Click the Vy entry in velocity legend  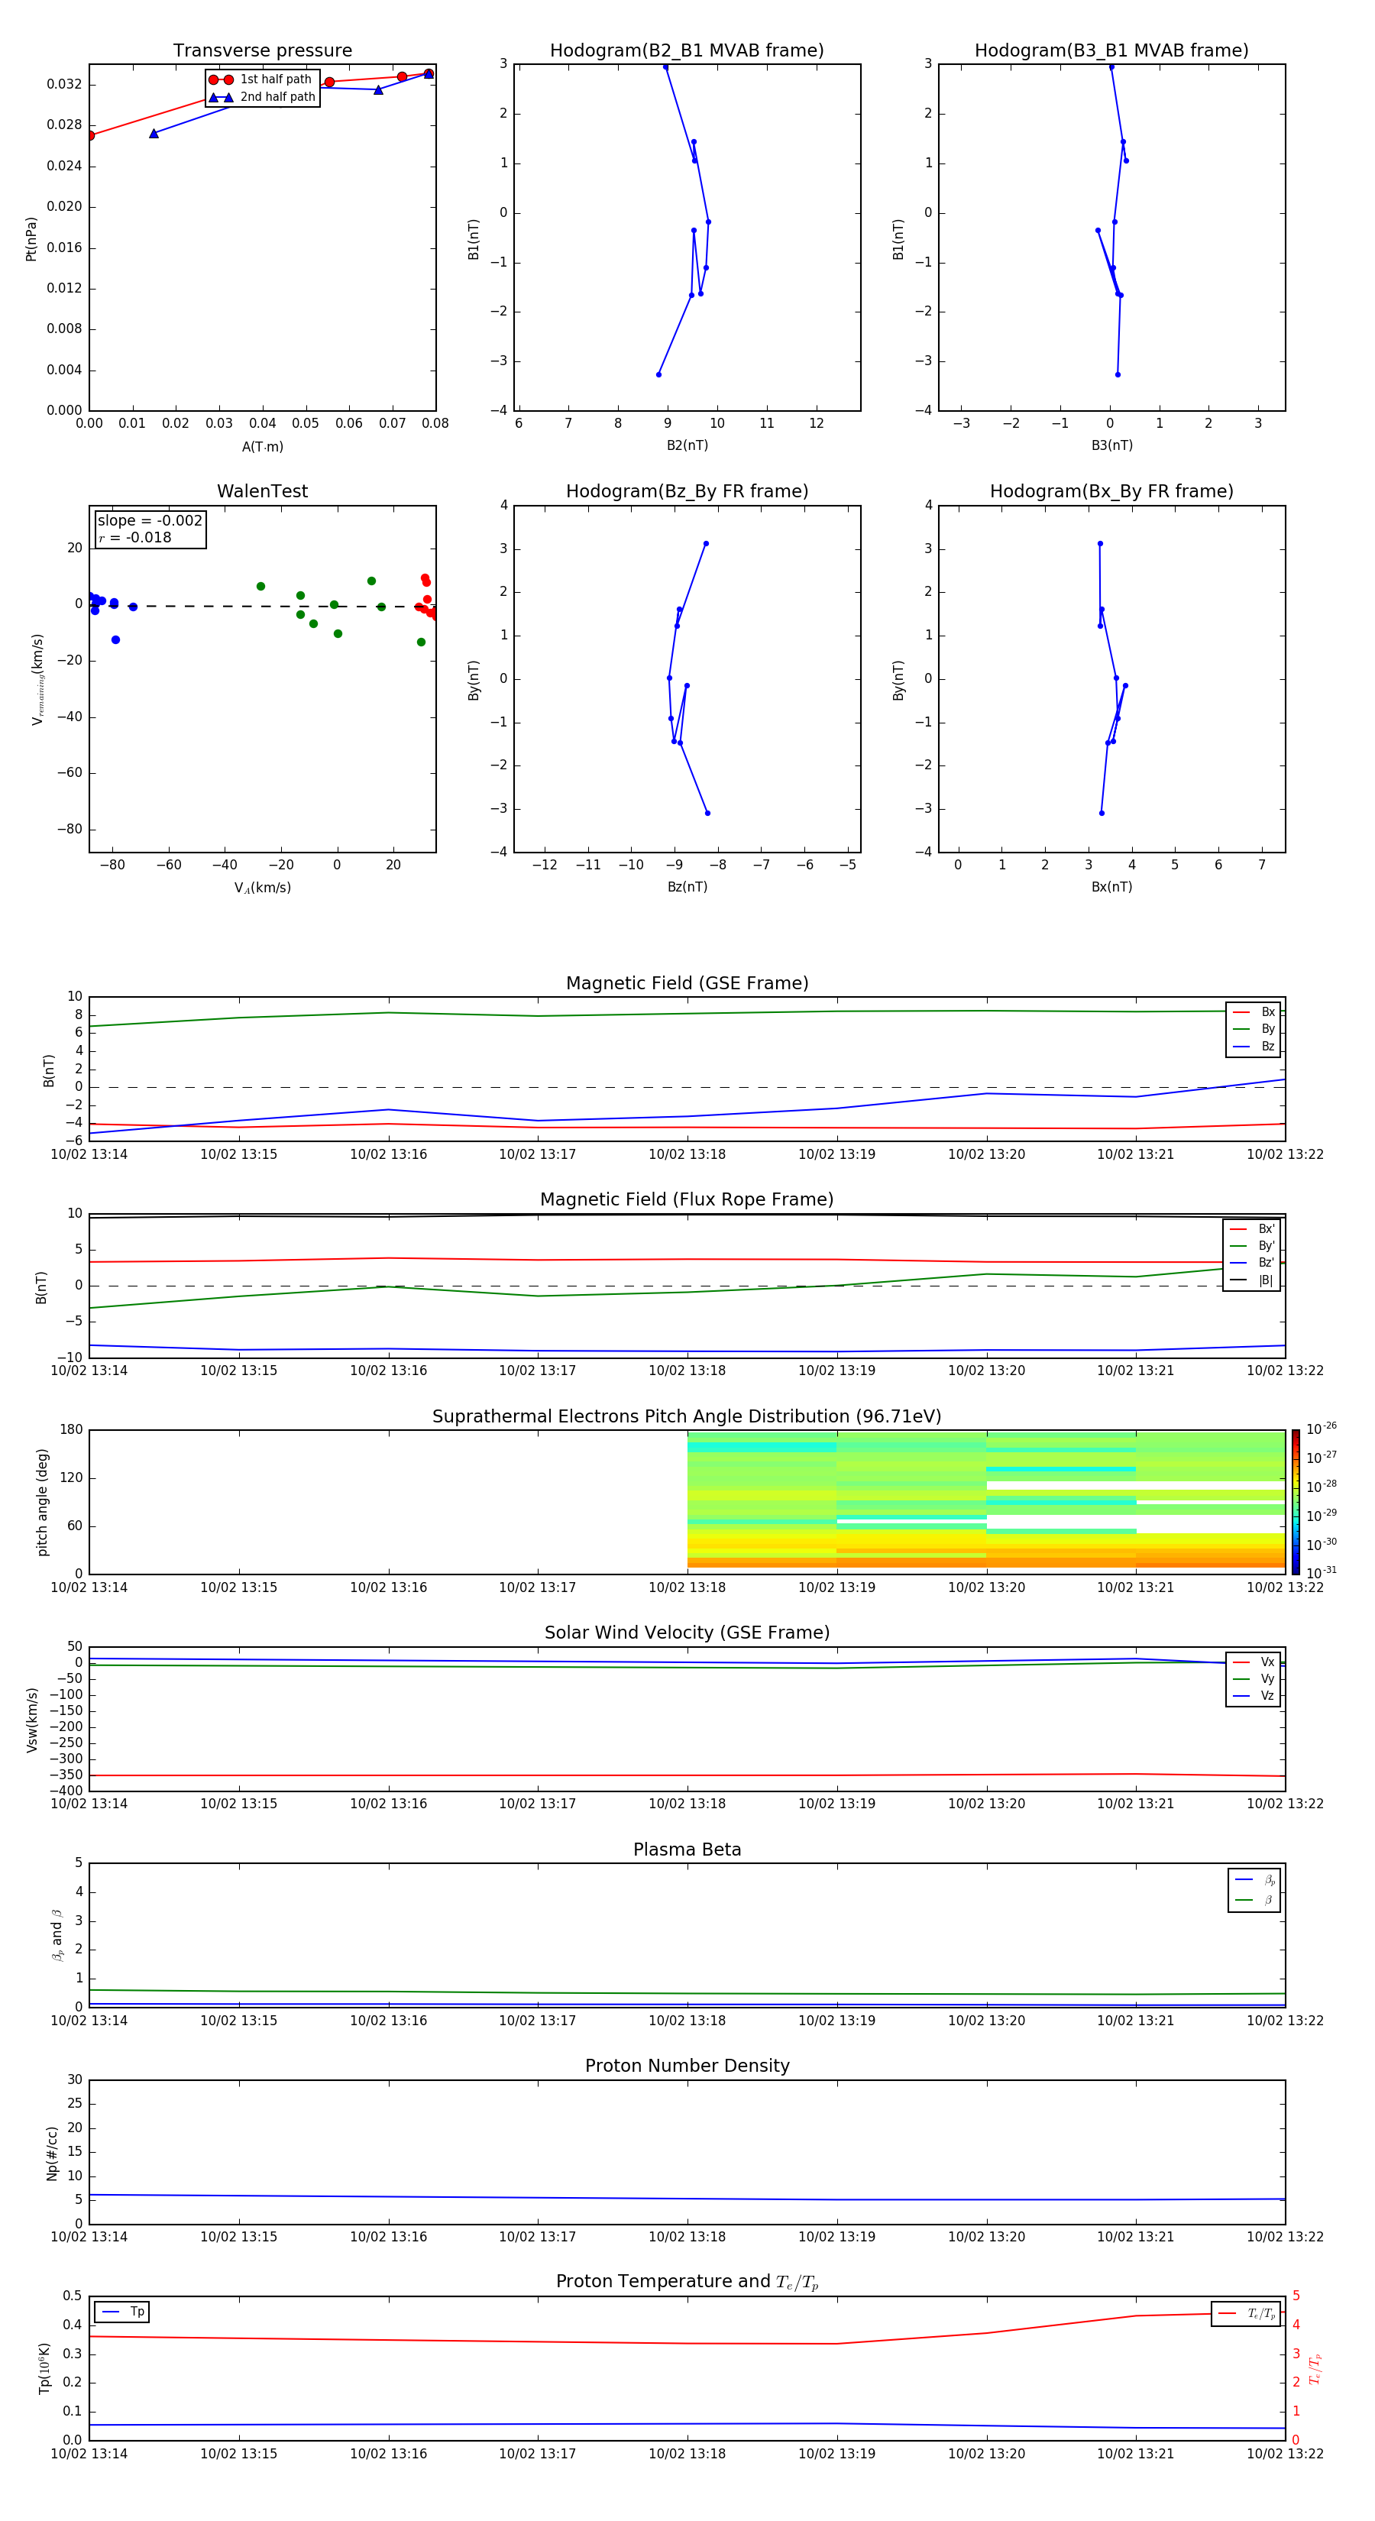point(1254,1678)
